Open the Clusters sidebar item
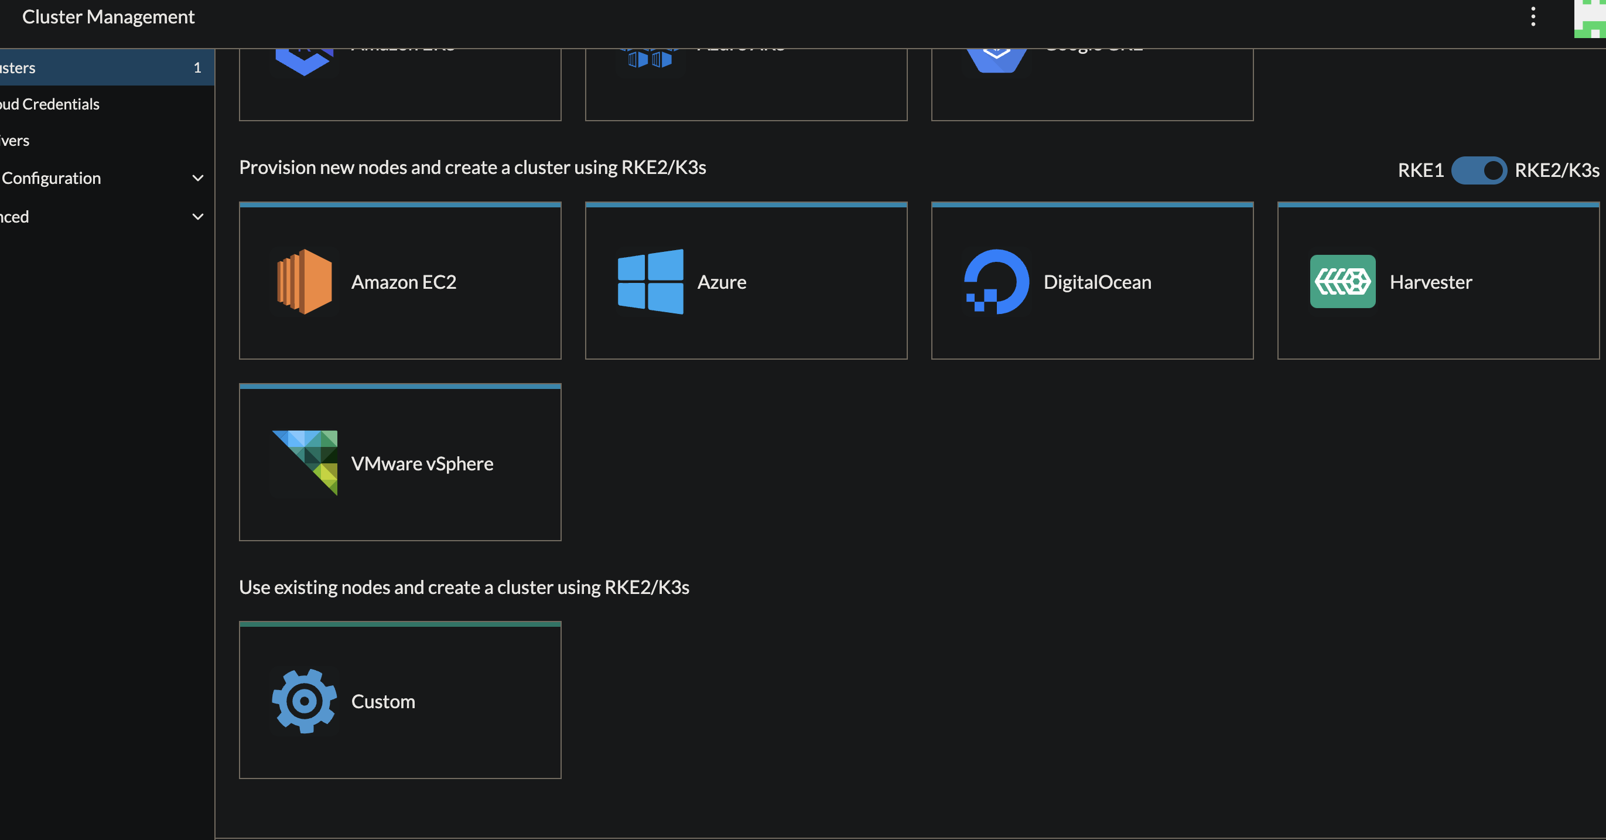This screenshot has height=840, width=1606. click(107, 67)
